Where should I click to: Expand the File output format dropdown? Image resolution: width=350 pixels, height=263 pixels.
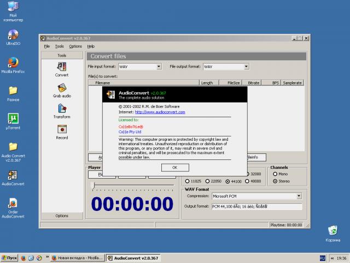click(246, 66)
